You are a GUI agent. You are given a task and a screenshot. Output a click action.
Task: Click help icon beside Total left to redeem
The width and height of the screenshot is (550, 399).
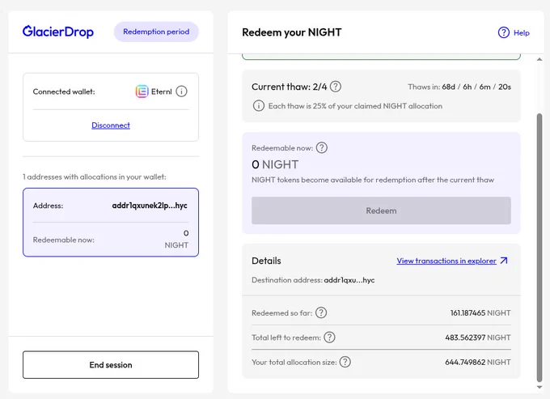329,337
